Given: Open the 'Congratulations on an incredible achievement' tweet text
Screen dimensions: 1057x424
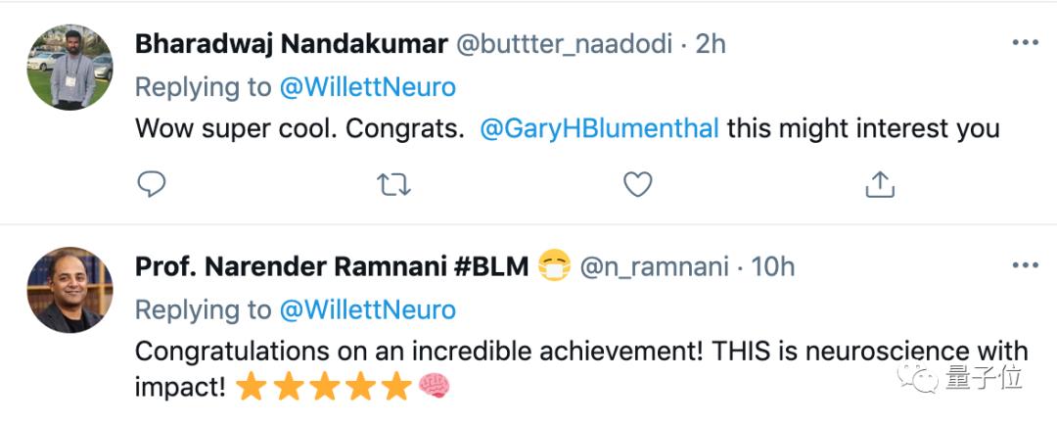Looking at the screenshot, I should coord(581,369).
